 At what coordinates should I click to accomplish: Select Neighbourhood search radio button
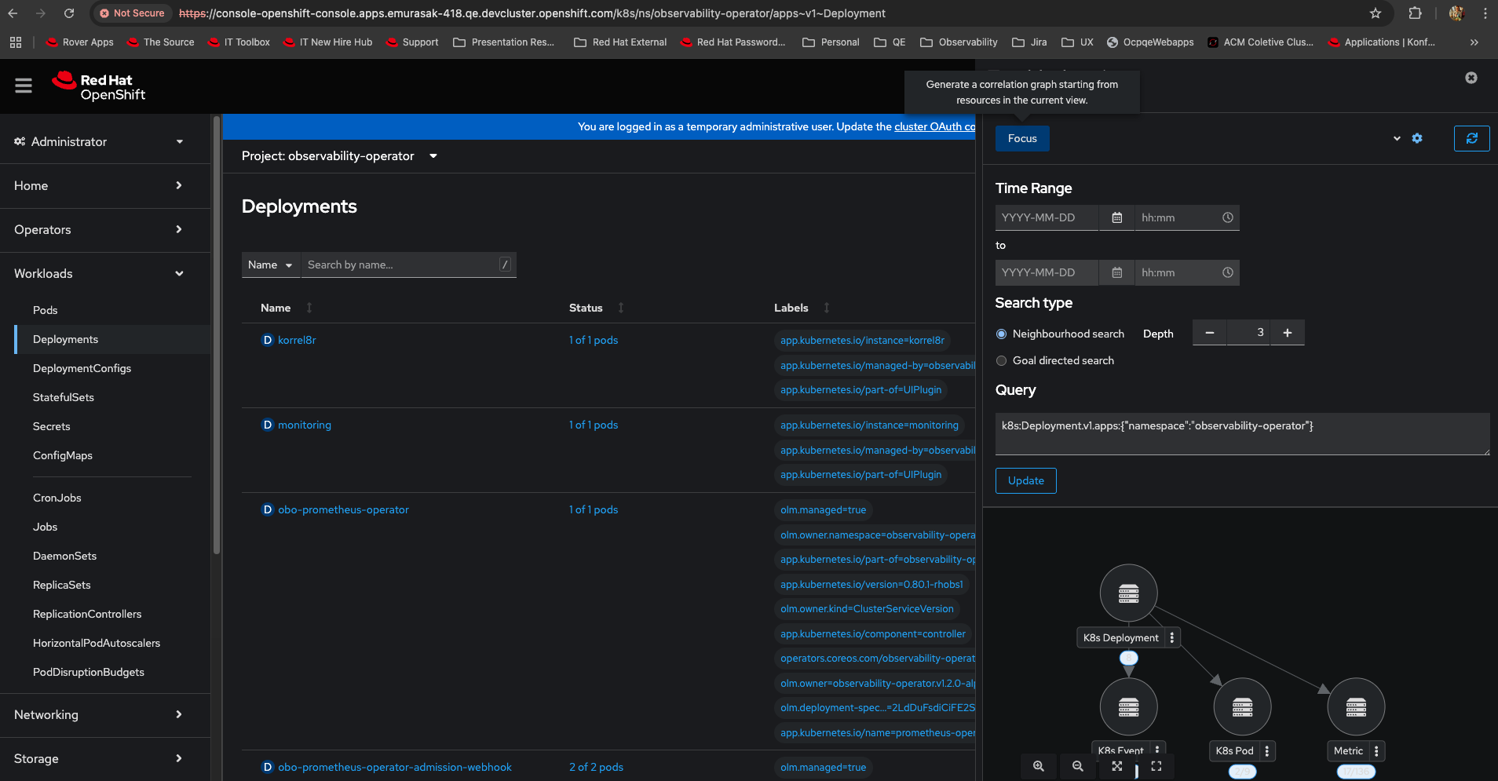point(1001,334)
